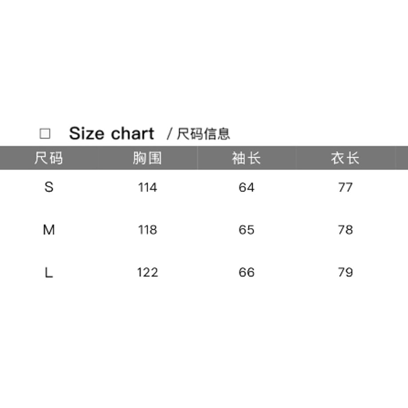Select the 尺码 column header
The width and height of the screenshot is (408, 408).
point(49,158)
